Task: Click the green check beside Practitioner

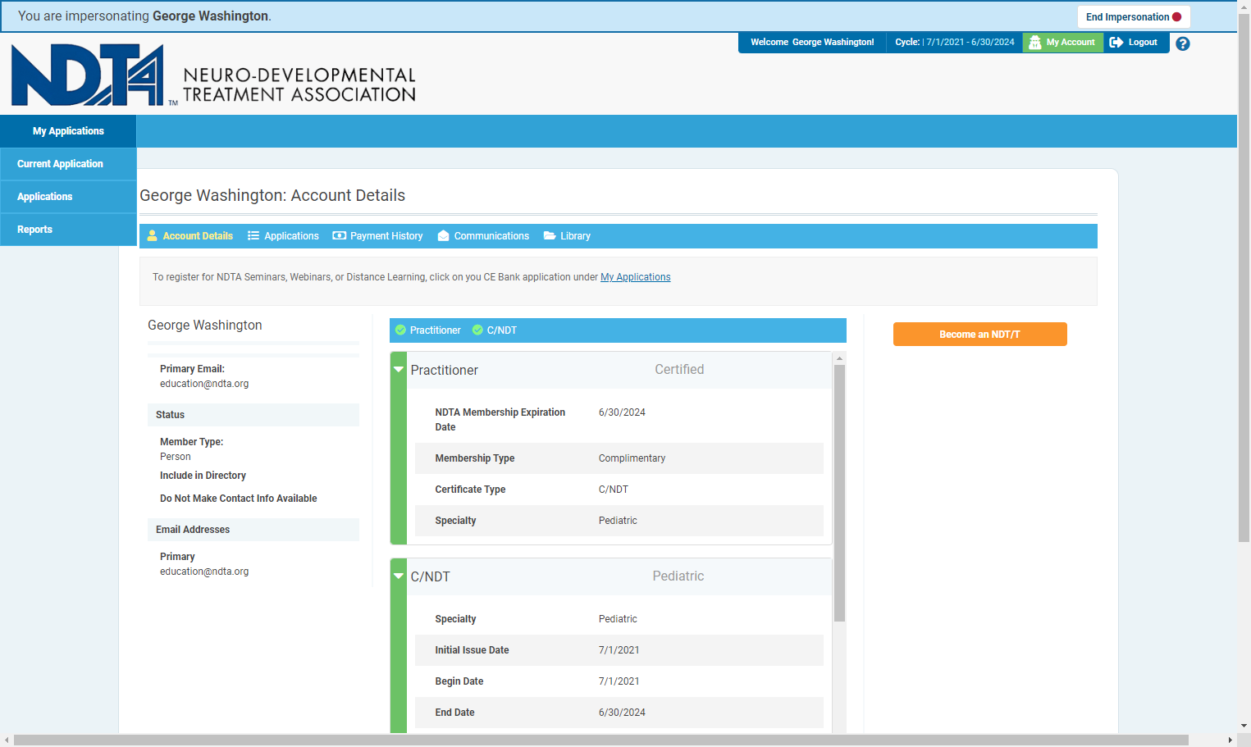Action: point(401,330)
